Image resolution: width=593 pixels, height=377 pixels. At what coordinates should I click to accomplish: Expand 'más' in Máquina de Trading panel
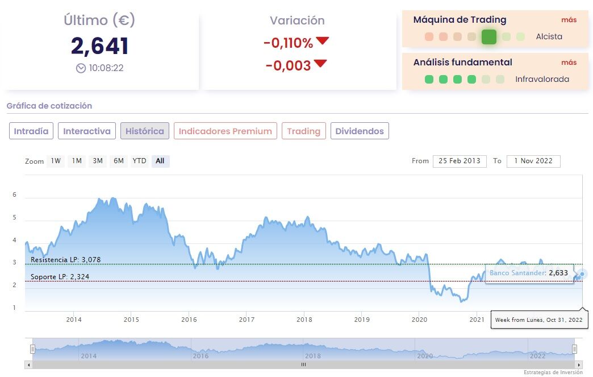click(x=569, y=20)
